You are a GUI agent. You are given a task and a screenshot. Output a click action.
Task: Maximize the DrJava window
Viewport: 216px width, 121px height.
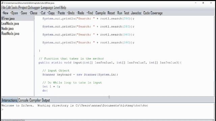[203, 3]
